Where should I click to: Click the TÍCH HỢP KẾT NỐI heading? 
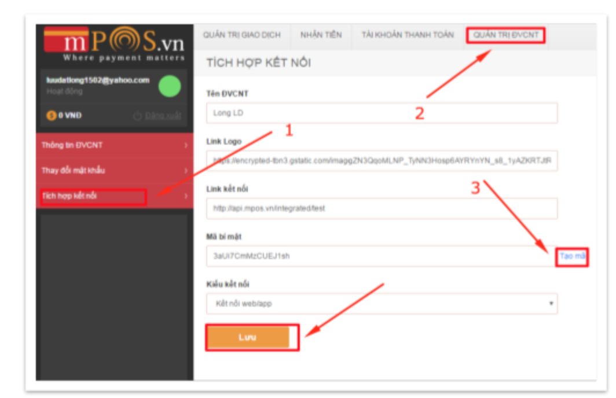pos(259,63)
